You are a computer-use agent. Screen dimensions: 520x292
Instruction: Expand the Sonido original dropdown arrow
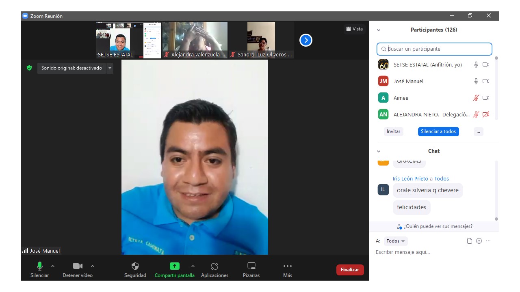110,68
